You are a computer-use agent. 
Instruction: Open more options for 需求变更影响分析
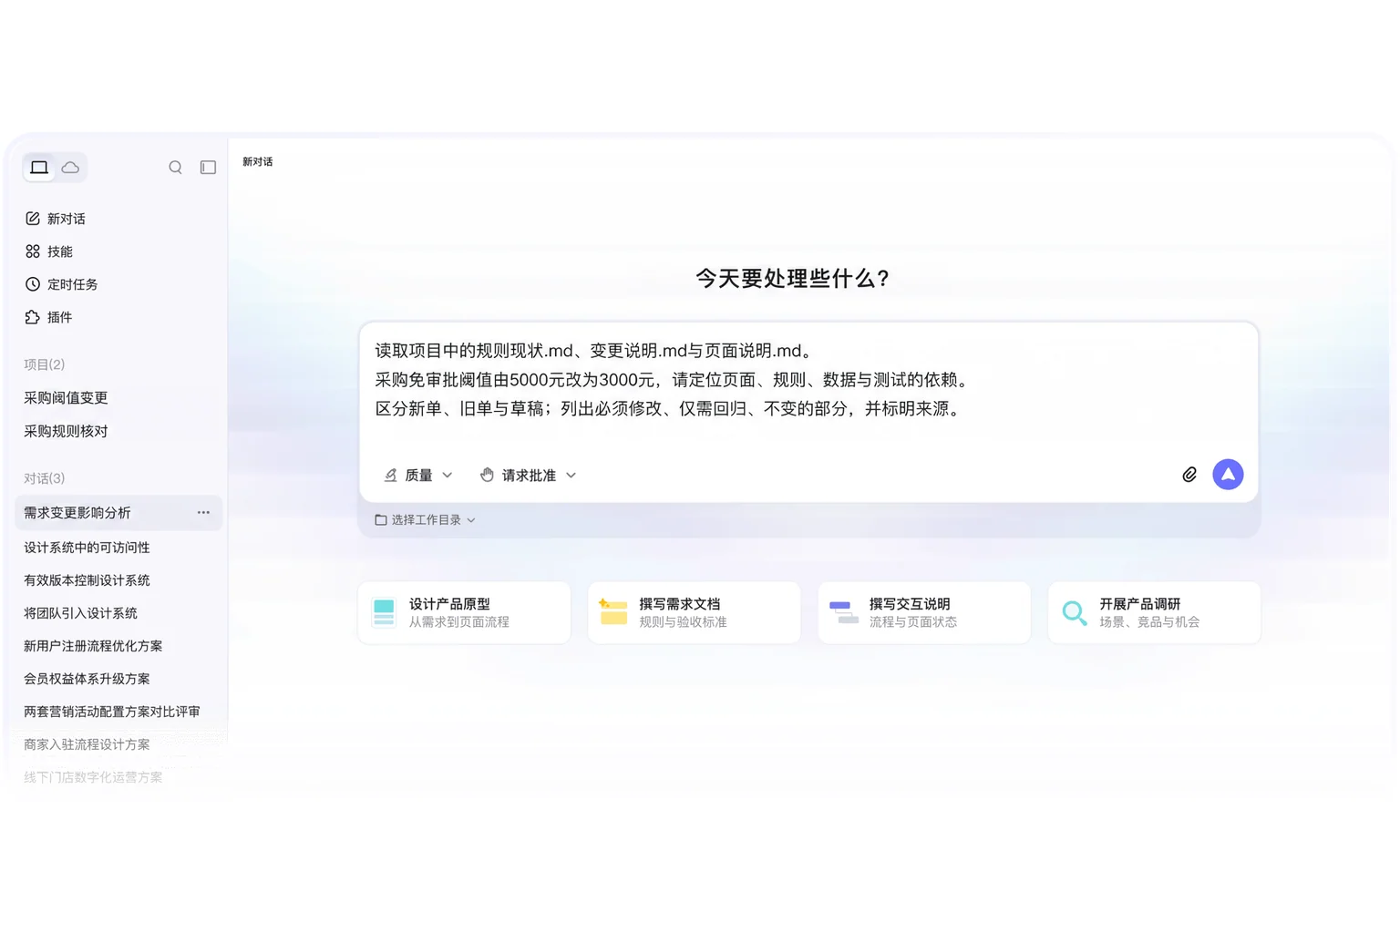(x=203, y=513)
